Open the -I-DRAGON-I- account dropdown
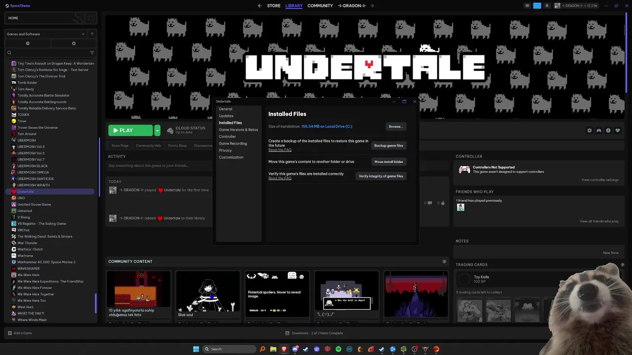This screenshot has width=632, height=355. click(576, 6)
